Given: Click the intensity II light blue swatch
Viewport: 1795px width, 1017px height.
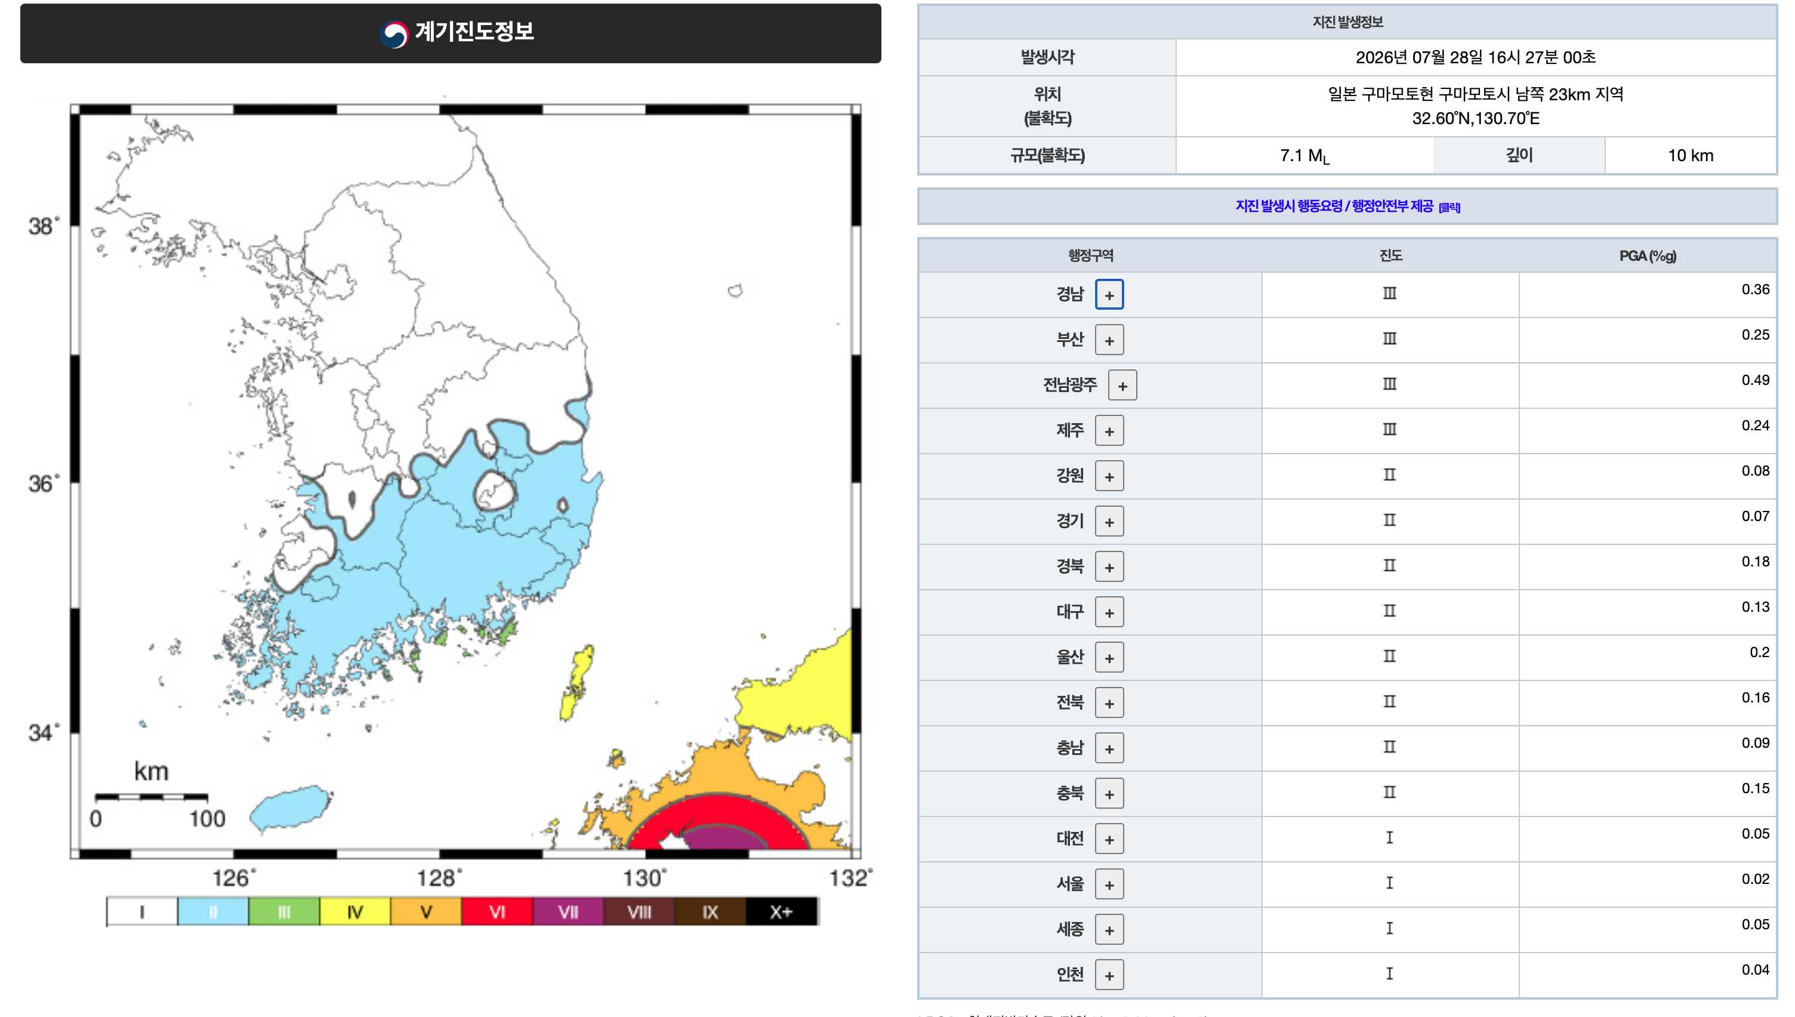Looking at the screenshot, I should coord(213,911).
